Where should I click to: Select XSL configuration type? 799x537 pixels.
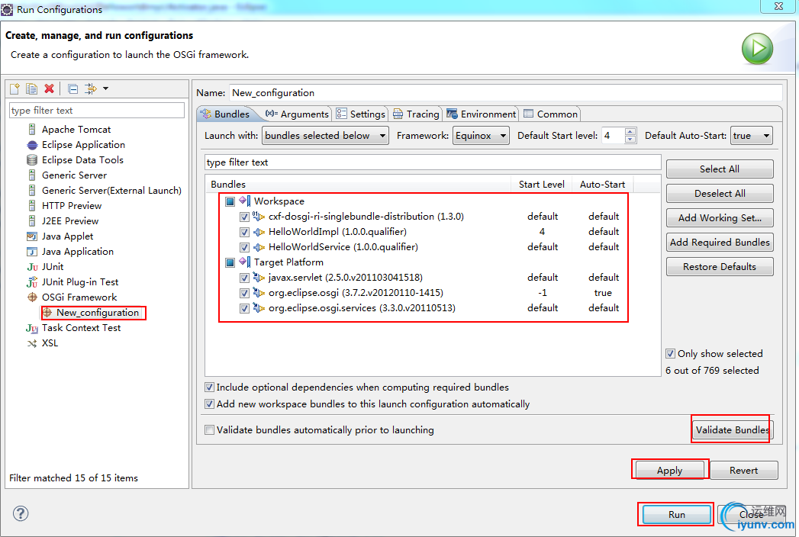pyautogui.click(x=50, y=343)
